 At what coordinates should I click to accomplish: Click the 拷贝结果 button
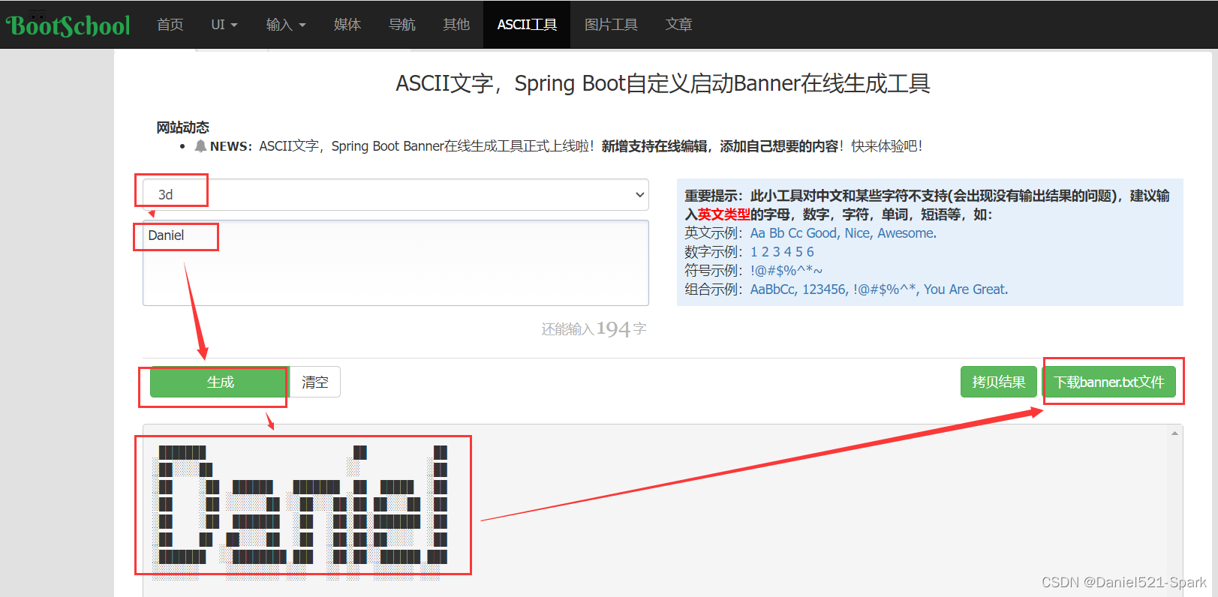(x=998, y=382)
